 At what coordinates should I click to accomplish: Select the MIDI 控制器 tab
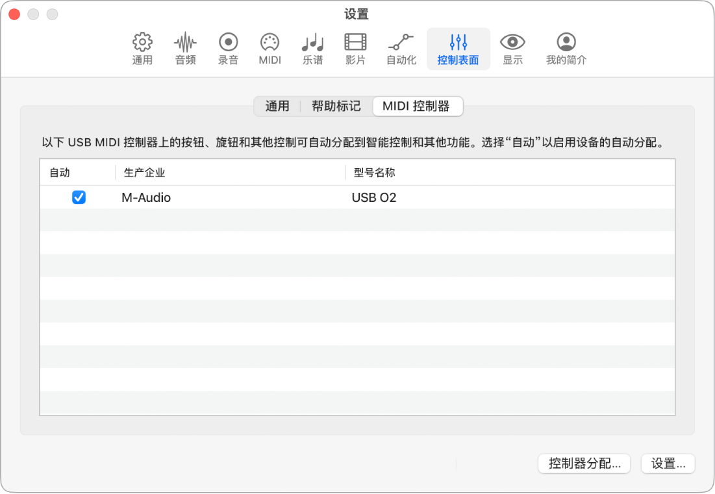(418, 106)
